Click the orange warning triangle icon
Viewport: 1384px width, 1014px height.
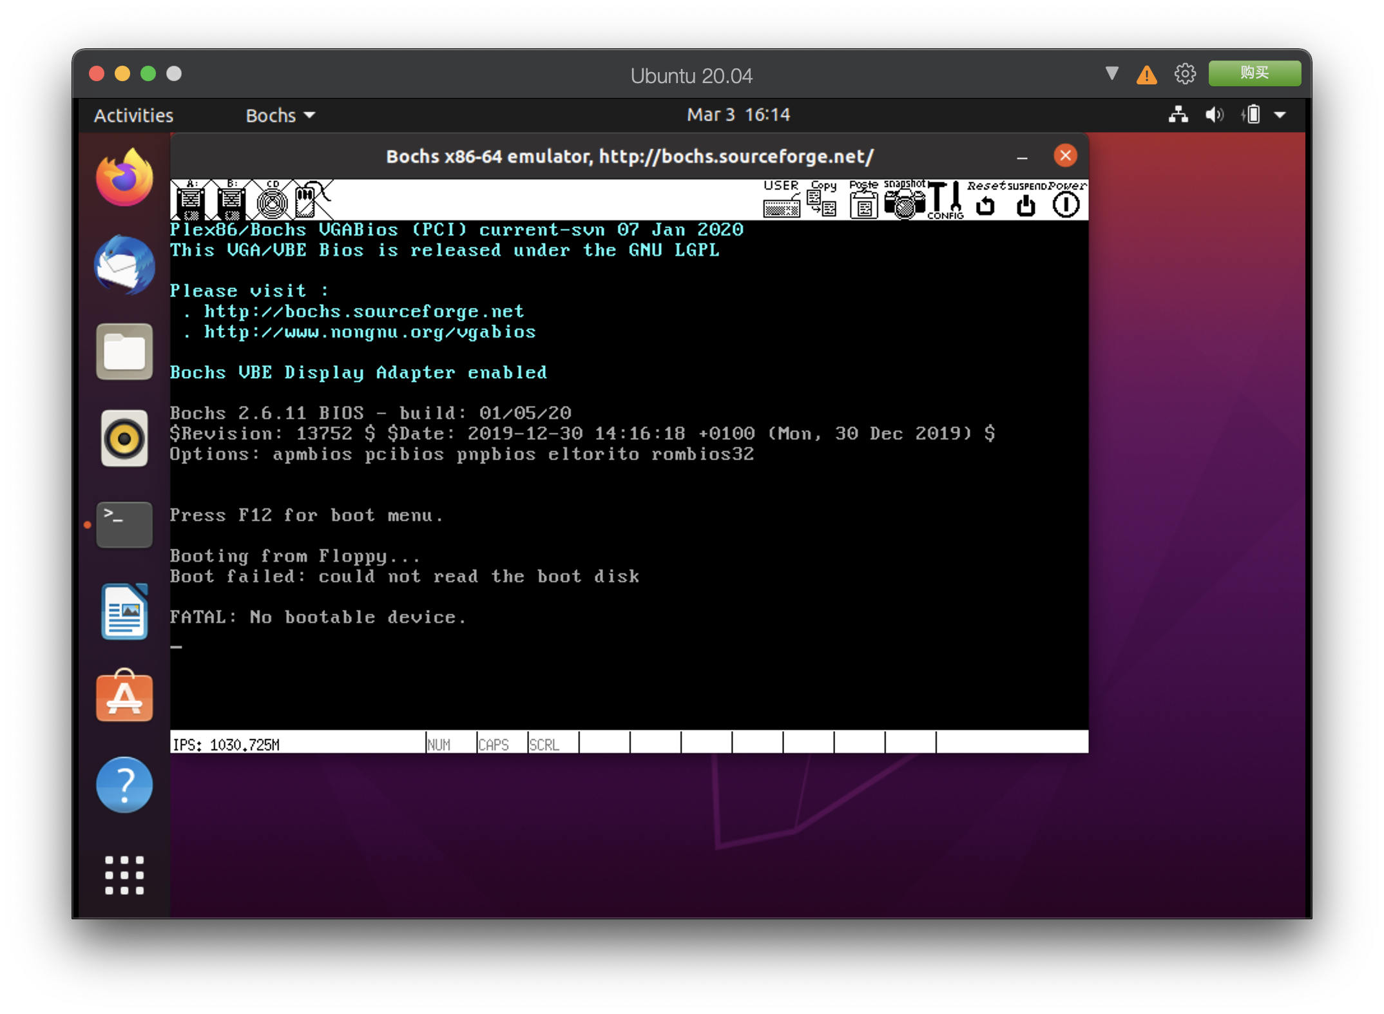coord(1147,75)
